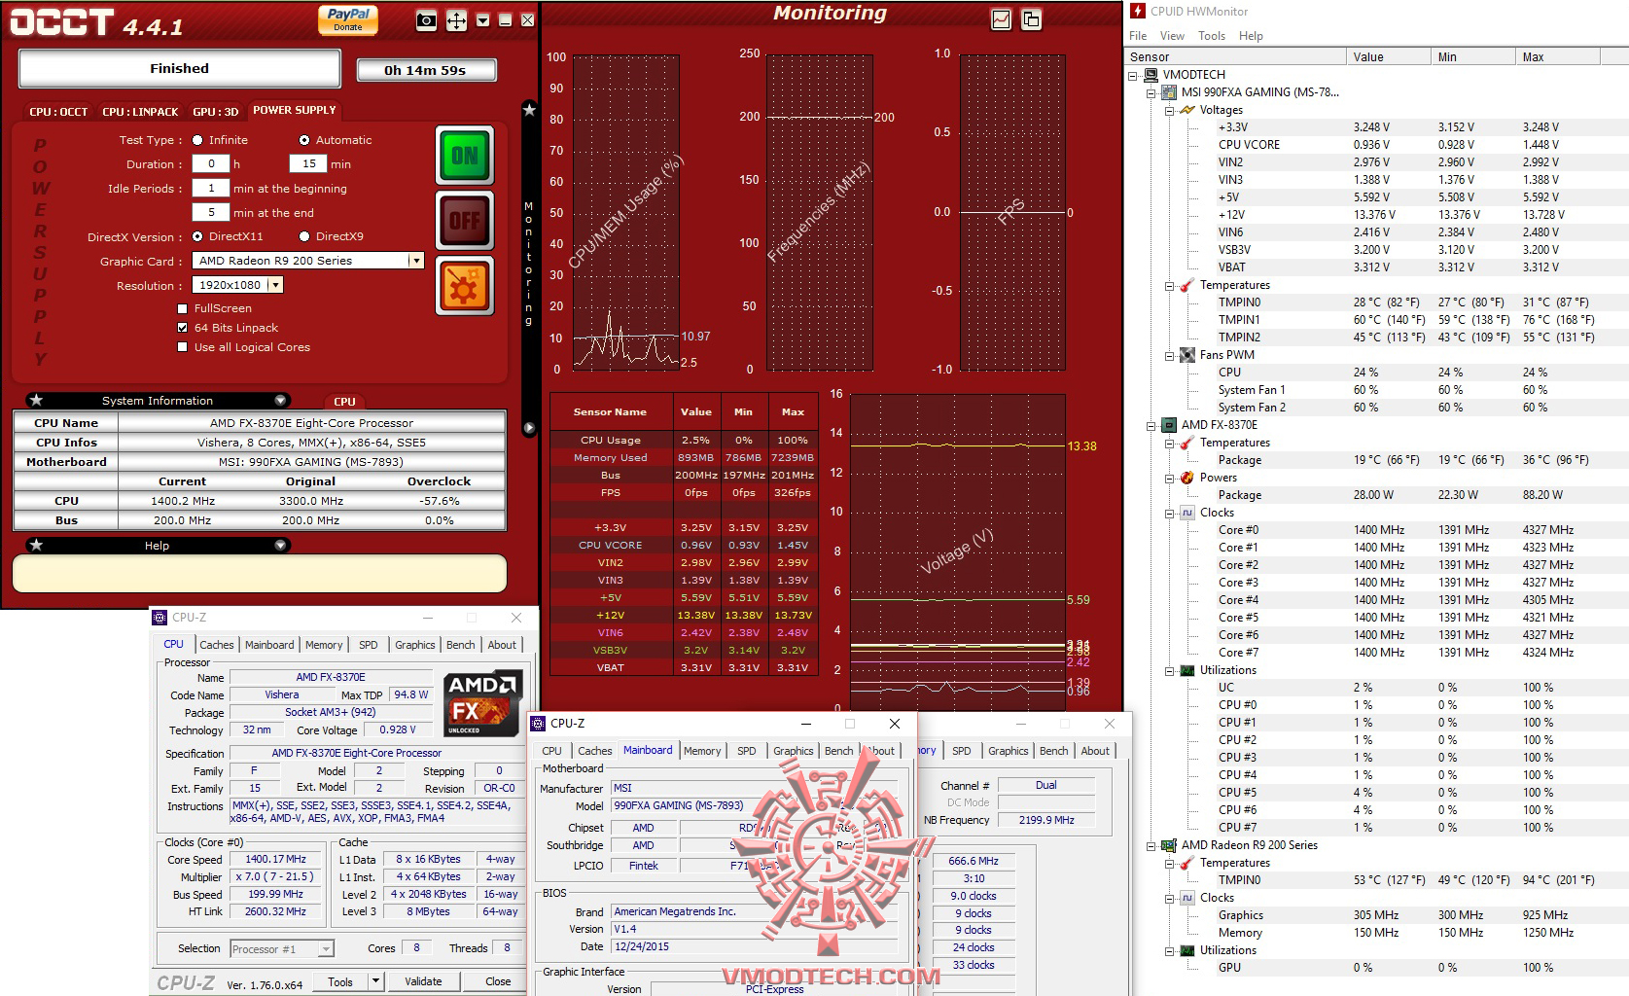The height and width of the screenshot is (996, 1629).
Task: Switch to the CPU : OCCT tab
Action: point(58,112)
